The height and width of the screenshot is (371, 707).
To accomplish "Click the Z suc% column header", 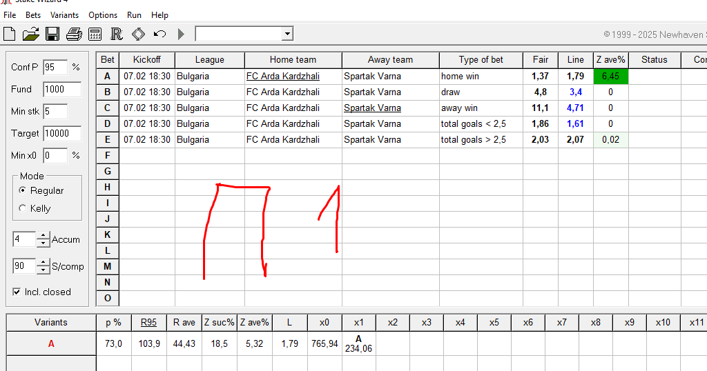I will point(219,322).
